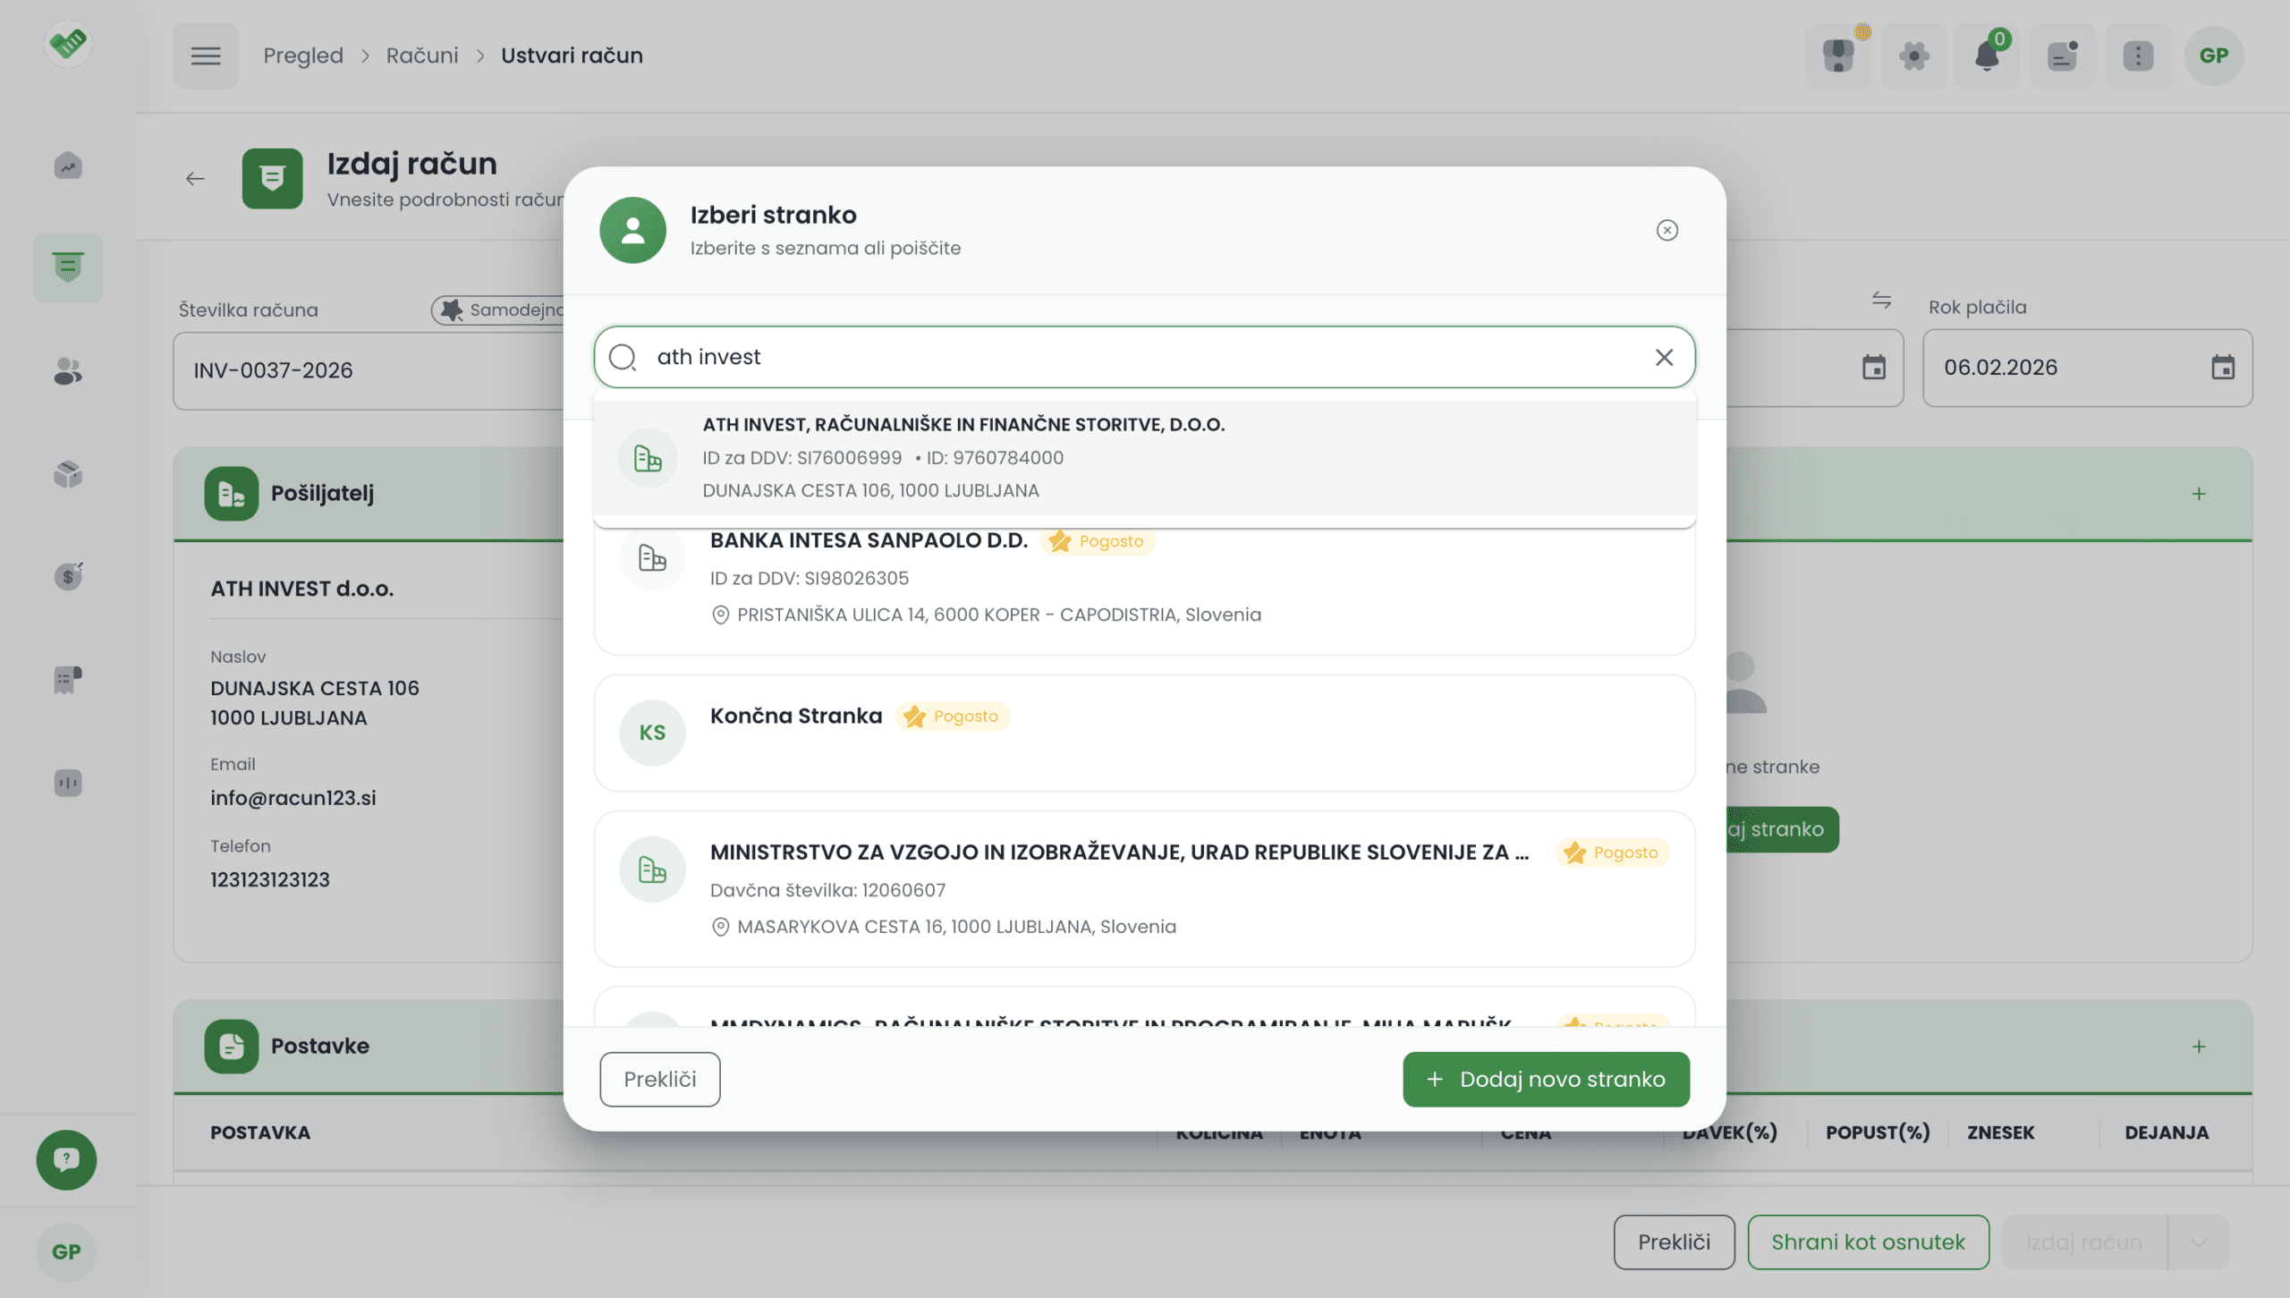The width and height of the screenshot is (2290, 1298).
Task: Expand the Izdaj račun dropdown arrow
Action: (2198, 1242)
